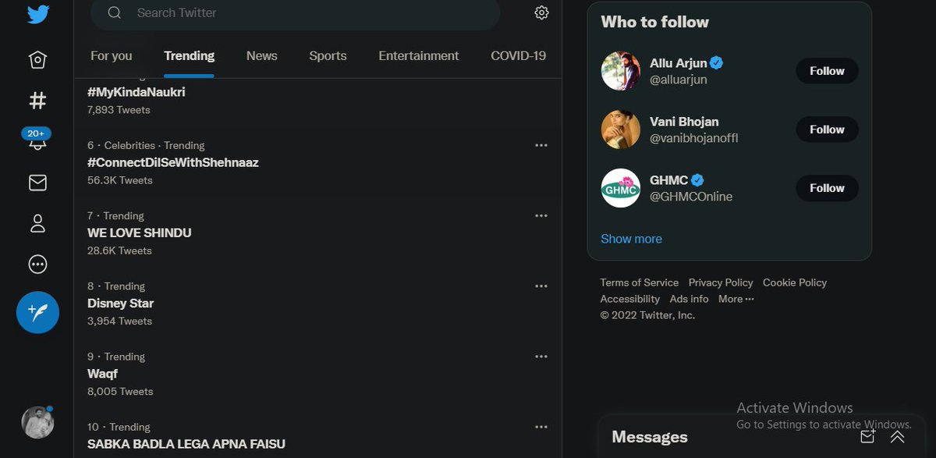Click the @vanibhojanoffl handle
Screen dimensions: 936x458
click(694, 138)
